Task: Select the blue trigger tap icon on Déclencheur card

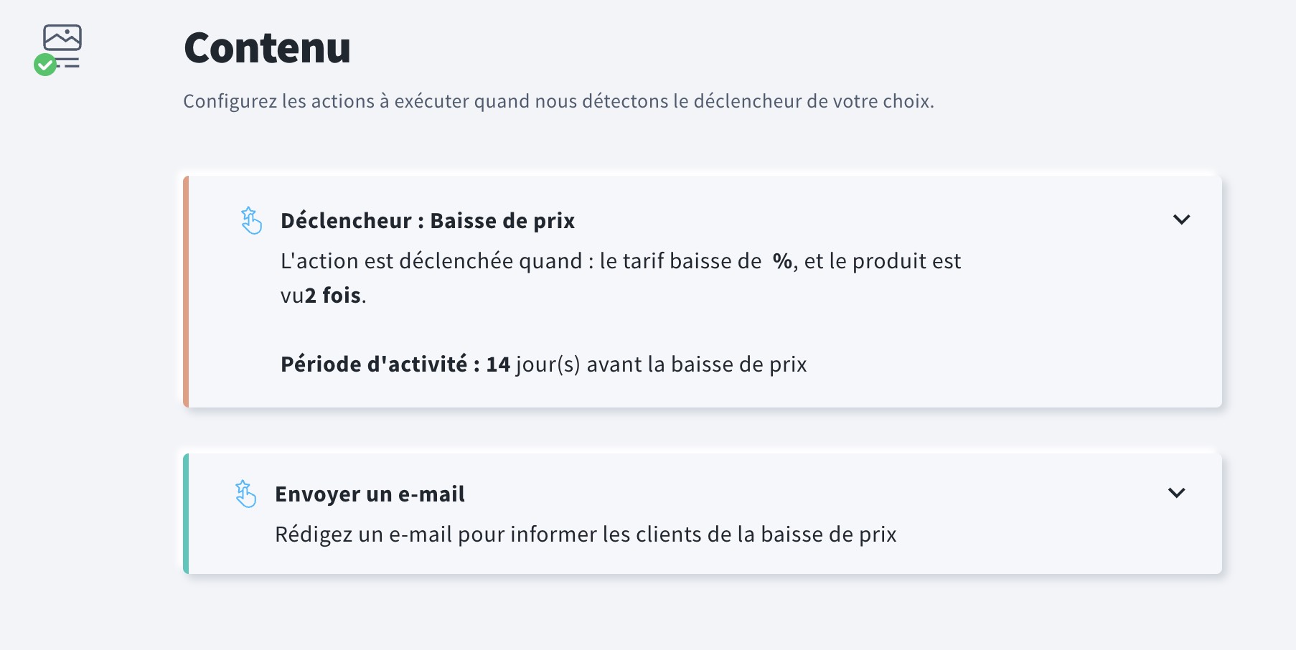Action: pyautogui.click(x=251, y=221)
